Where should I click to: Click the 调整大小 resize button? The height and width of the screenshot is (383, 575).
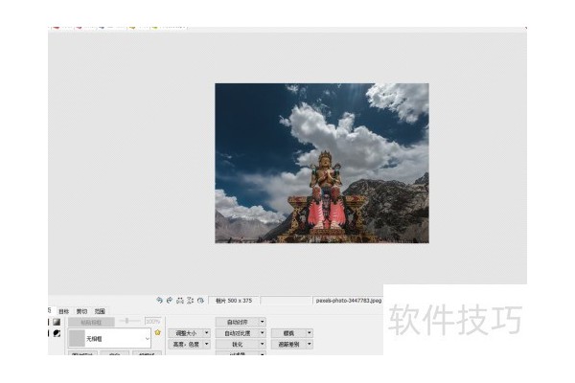pos(186,333)
